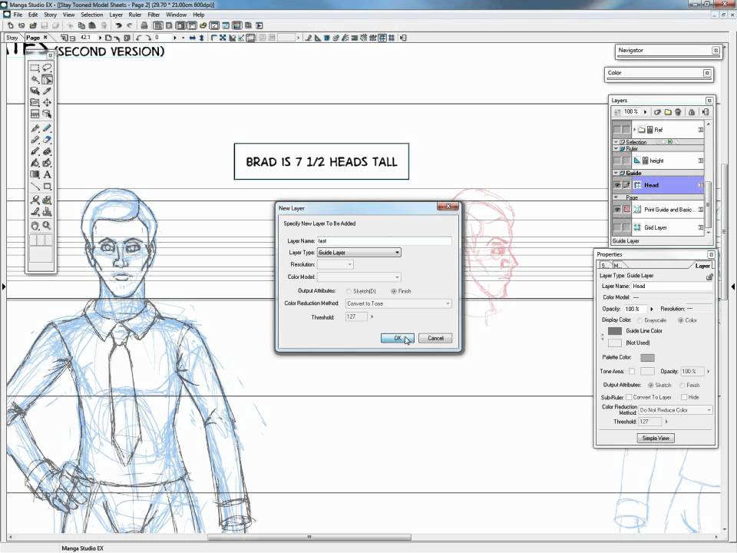
Task: Check the Hide sub-ruler checkbox
Action: coord(684,397)
